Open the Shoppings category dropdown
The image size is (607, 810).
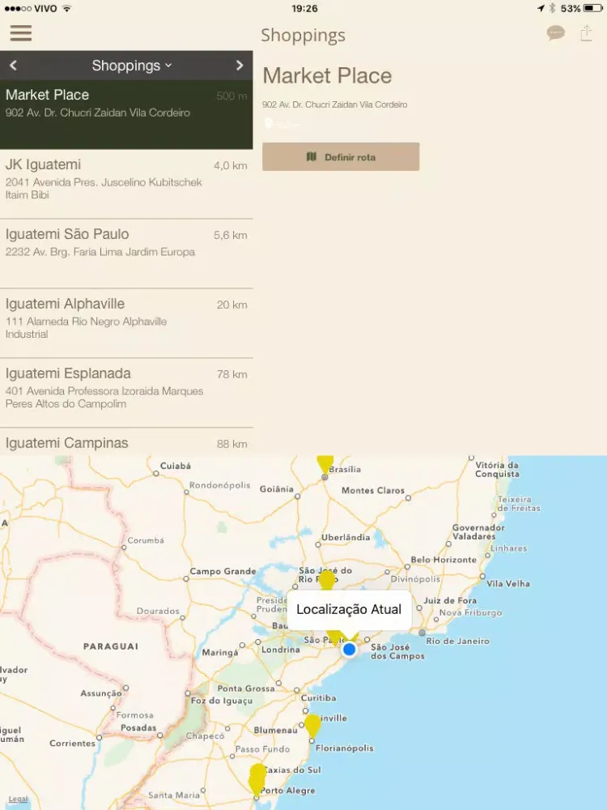pos(132,66)
